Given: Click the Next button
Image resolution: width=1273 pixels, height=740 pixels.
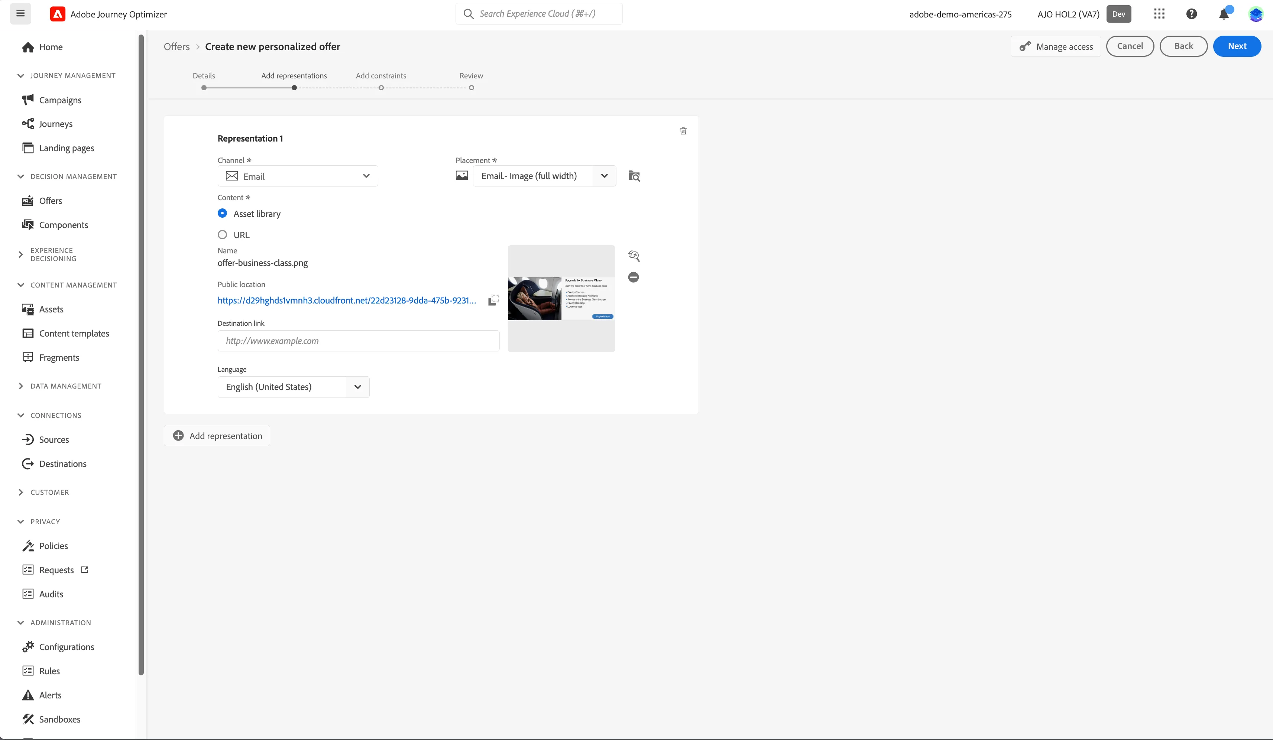Looking at the screenshot, I should pos(1237,46).
